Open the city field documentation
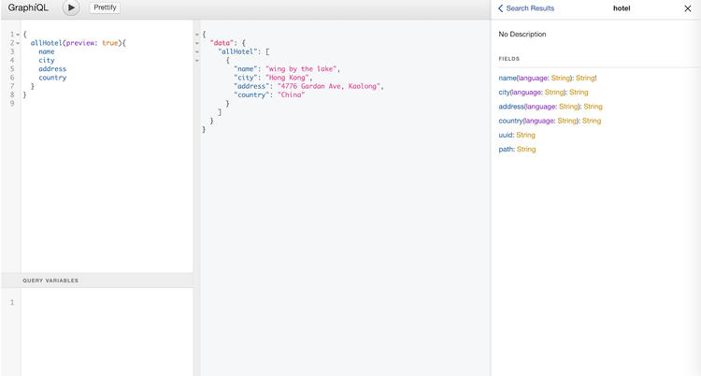This screenshot has height=376, width=701. tap(505, 93)
